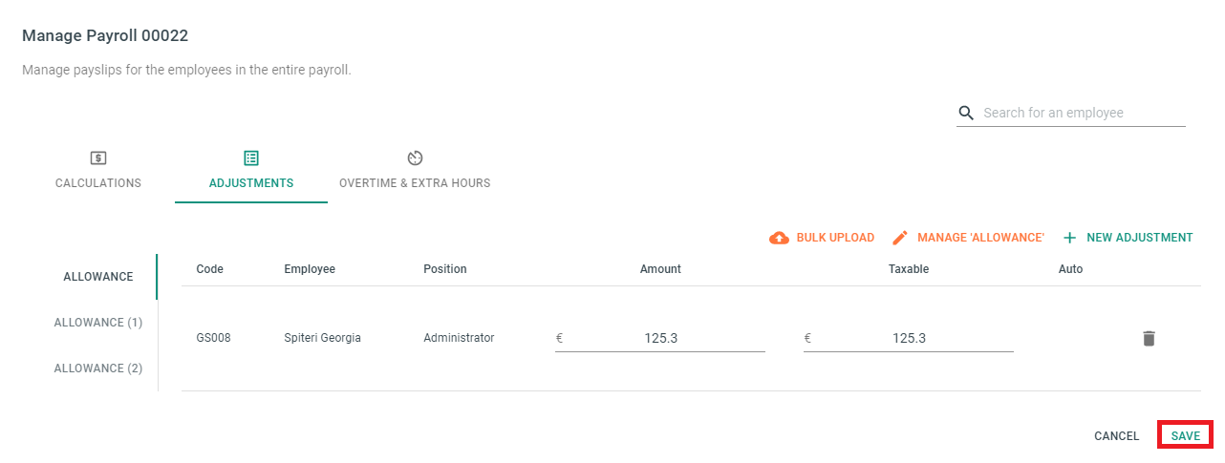
Task: Delete the Spiteri Georgia adjustment row
Action: 1149,338
